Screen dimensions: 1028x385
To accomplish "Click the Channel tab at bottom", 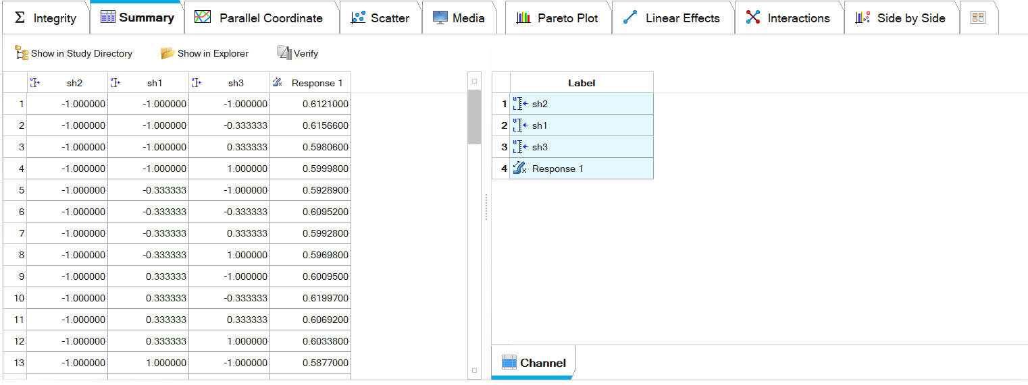I will 534,363.
